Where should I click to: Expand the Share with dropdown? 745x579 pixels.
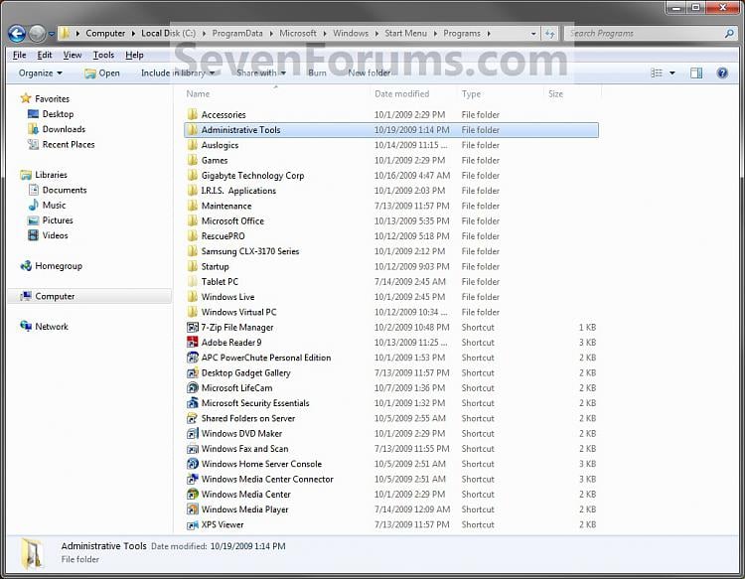pyautogui.click(x=261, y=72)
